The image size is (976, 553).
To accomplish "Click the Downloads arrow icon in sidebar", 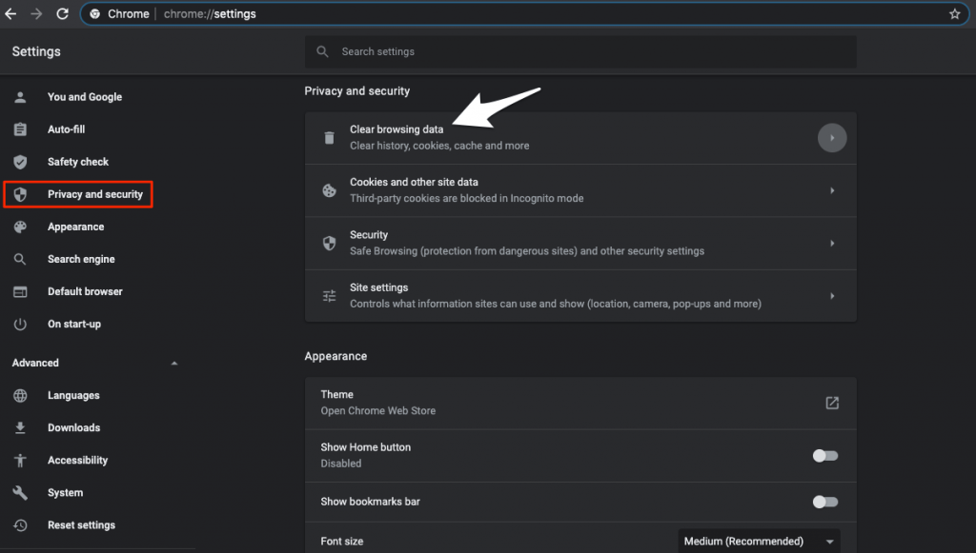I will click(20, 427).
